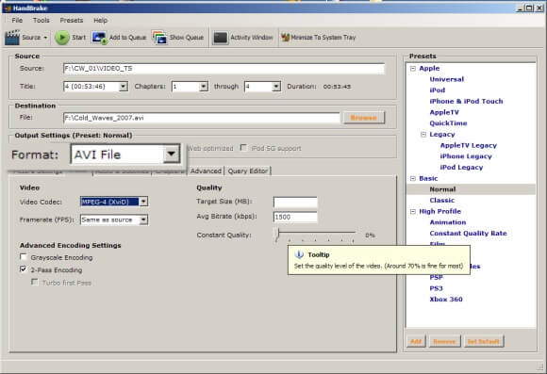
Task: Click the Add to Queue icon
Action: tap(99, 38)
